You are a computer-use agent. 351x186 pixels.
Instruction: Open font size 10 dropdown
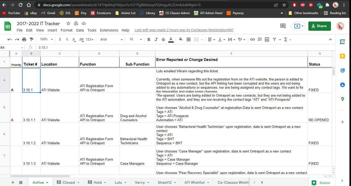135,39
